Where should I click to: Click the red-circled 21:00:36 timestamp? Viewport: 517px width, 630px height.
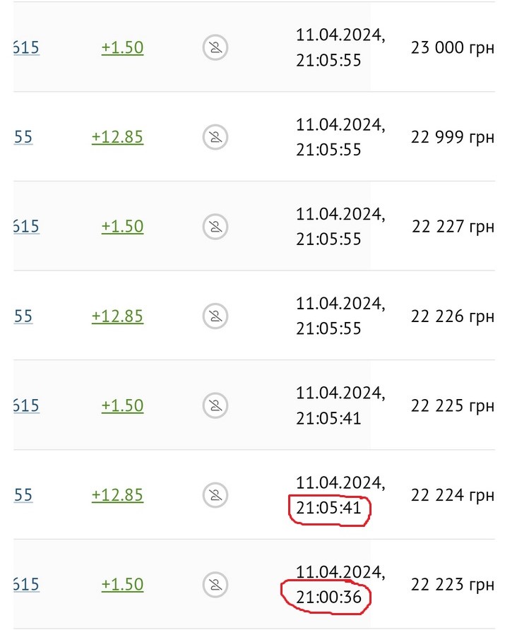pos(328,598)
